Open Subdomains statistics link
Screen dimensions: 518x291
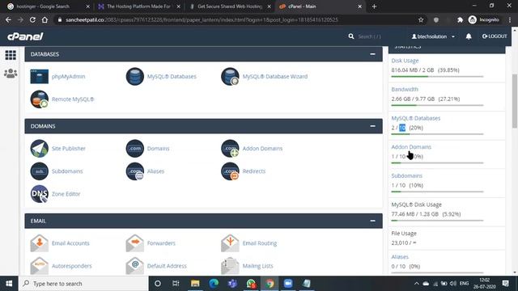click(406, 176)
